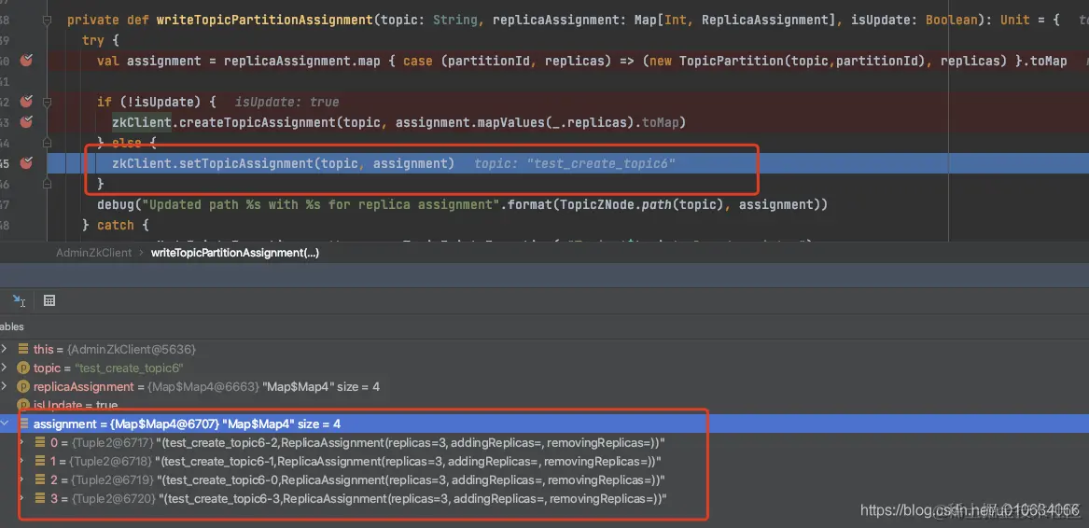Select the 'this = {AdminZkClient@5636}' row
Viewport: 1089px width, 528px height.
click(x=545, y=349)
